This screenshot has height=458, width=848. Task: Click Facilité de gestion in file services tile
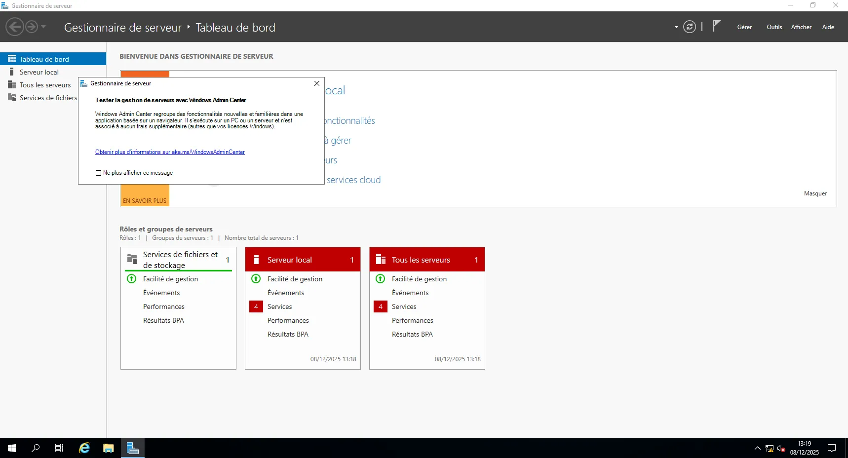pyautogui.click(x=170, y=279)
